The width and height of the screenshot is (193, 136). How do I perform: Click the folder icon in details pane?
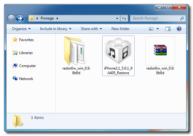17,121
